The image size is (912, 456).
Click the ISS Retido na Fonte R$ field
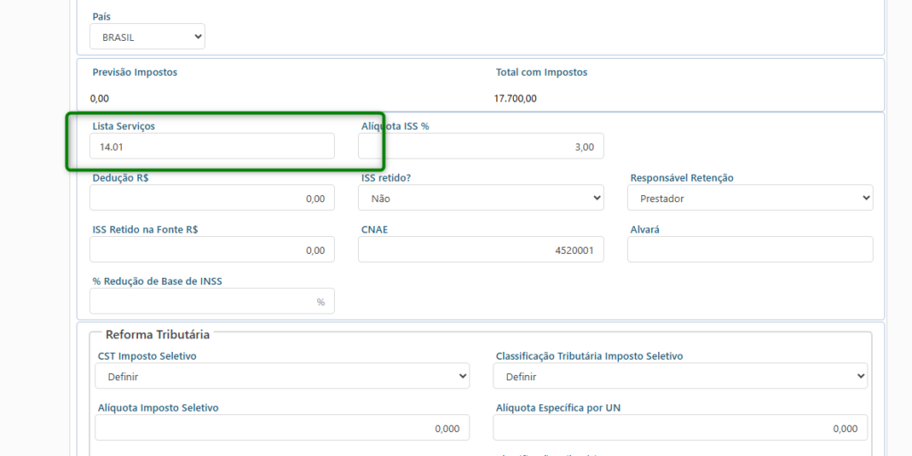(x=212, y=249)
